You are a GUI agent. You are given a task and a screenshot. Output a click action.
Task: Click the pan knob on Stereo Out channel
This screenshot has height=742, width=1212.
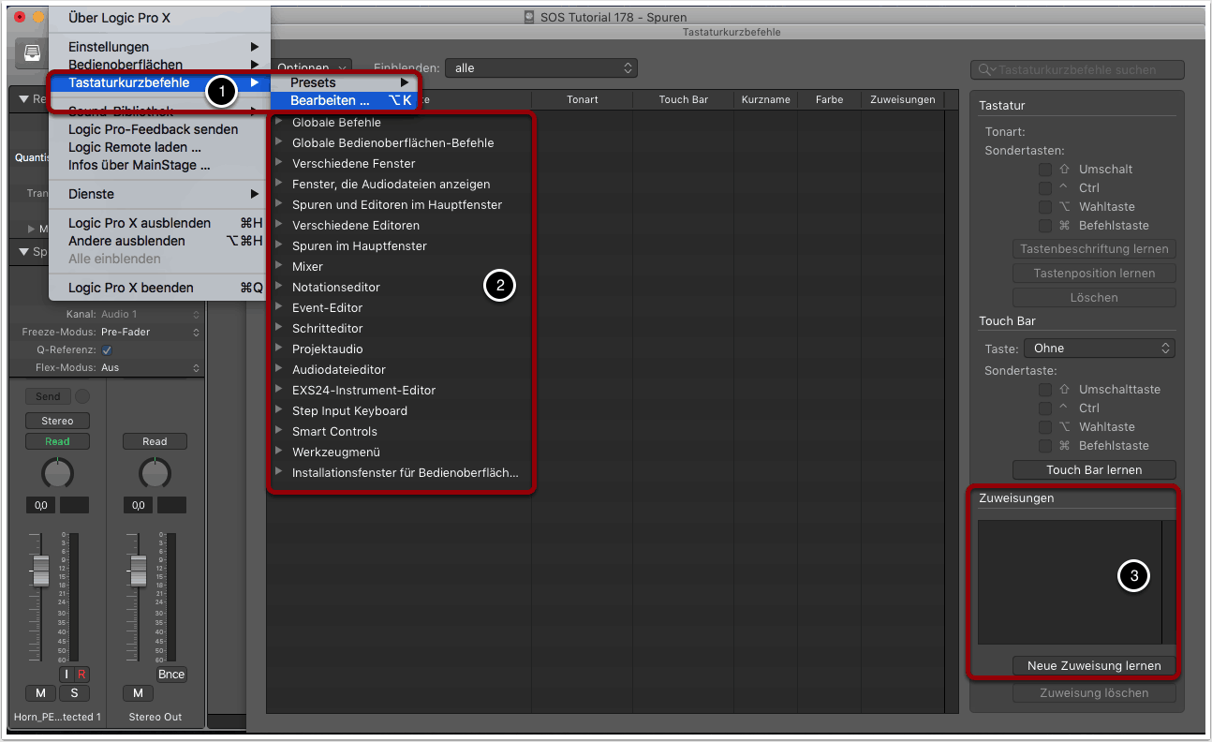[x=155, y=473]
